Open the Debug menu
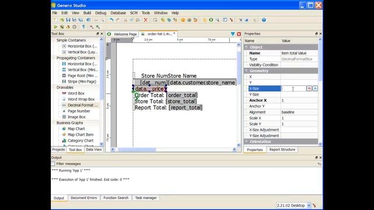The height and width of the screenshot is (210, 374). coord(101,13)
